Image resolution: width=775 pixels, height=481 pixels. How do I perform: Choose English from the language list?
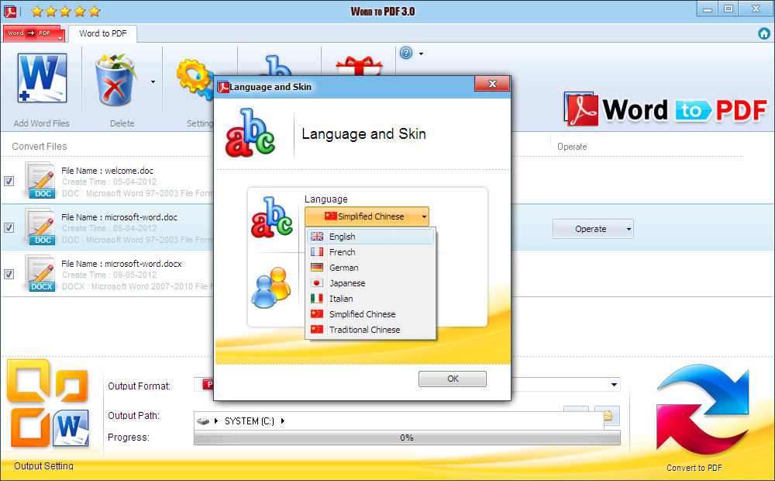370,237
